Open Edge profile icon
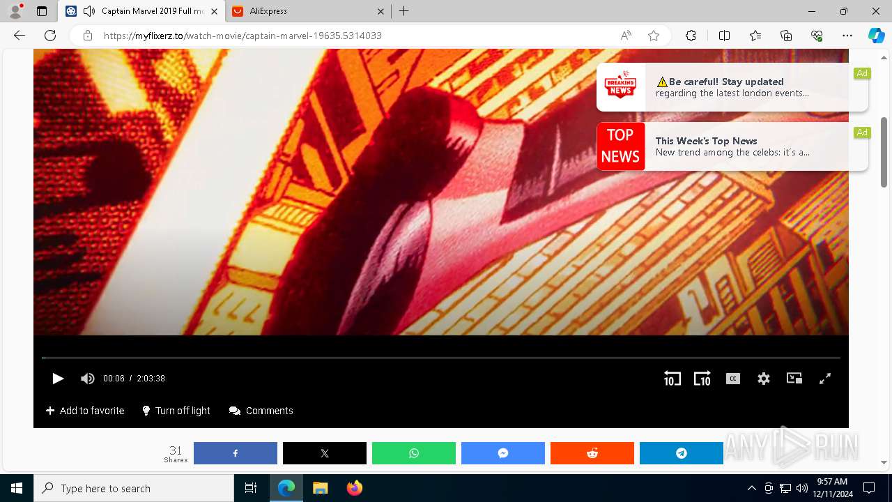The image size is (892, 502). (x=15, y=11)
